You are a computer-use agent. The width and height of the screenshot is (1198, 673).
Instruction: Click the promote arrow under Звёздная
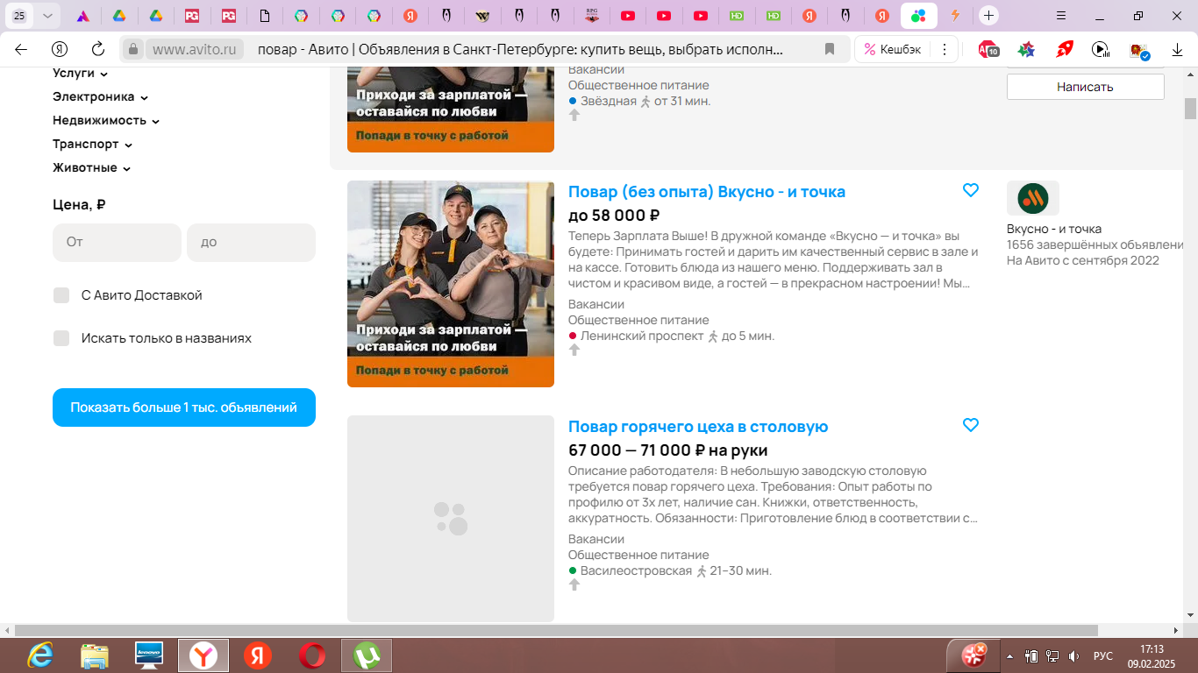(x=574, y=115)
